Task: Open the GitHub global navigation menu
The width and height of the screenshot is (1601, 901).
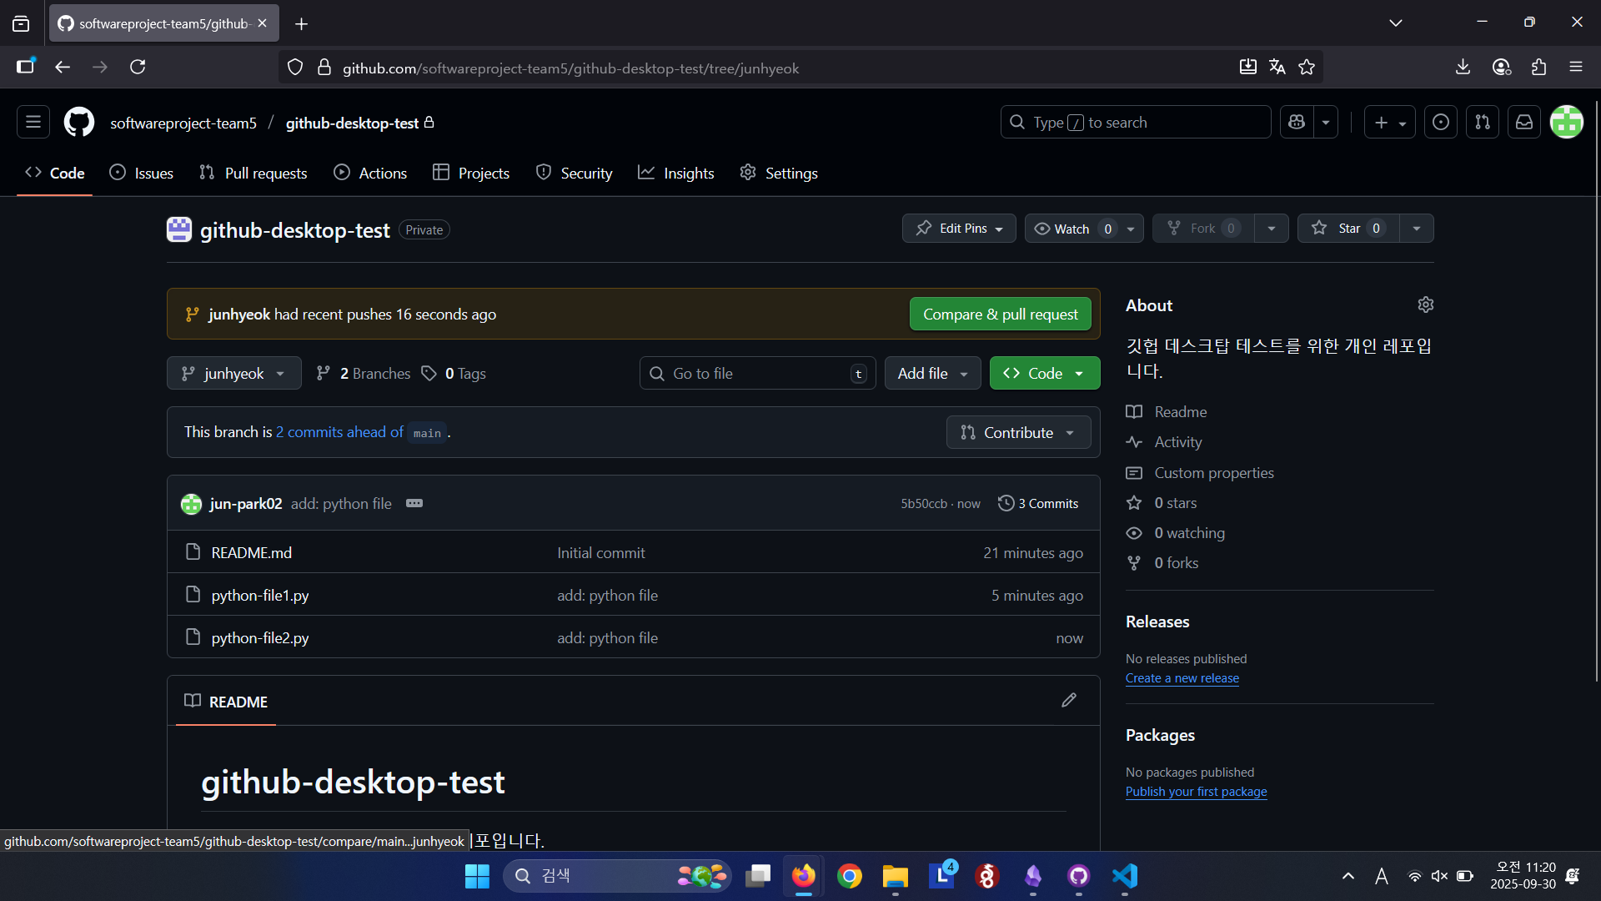Action: 33,123
